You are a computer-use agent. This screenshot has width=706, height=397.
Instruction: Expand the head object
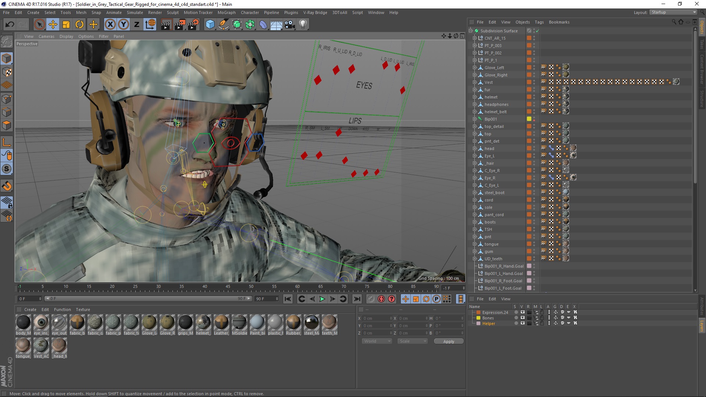click(474, 149)
